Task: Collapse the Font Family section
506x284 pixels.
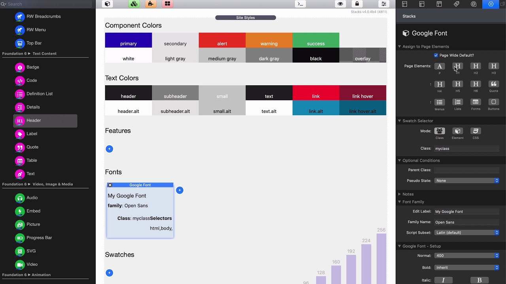Action: click(x=399, y=202)
